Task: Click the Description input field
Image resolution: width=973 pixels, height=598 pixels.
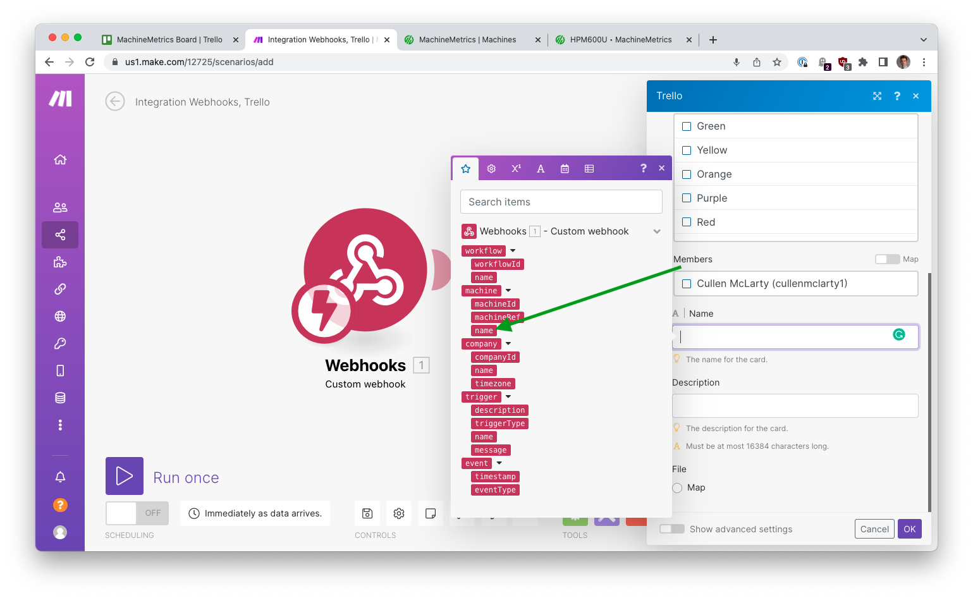Action: point(795,406)
